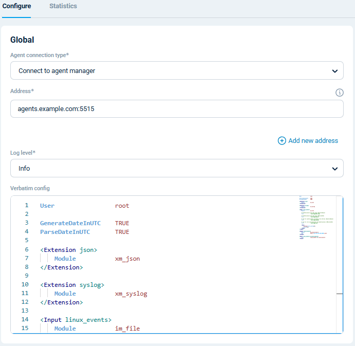Click the TRUE value on line 4
This screenshot has width=355, height=346.
pos(122,232)
